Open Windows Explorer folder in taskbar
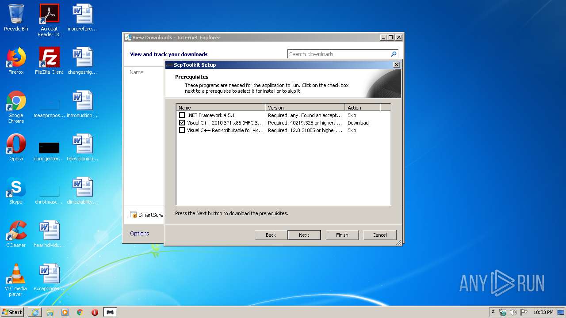 [x=50, y=312]
